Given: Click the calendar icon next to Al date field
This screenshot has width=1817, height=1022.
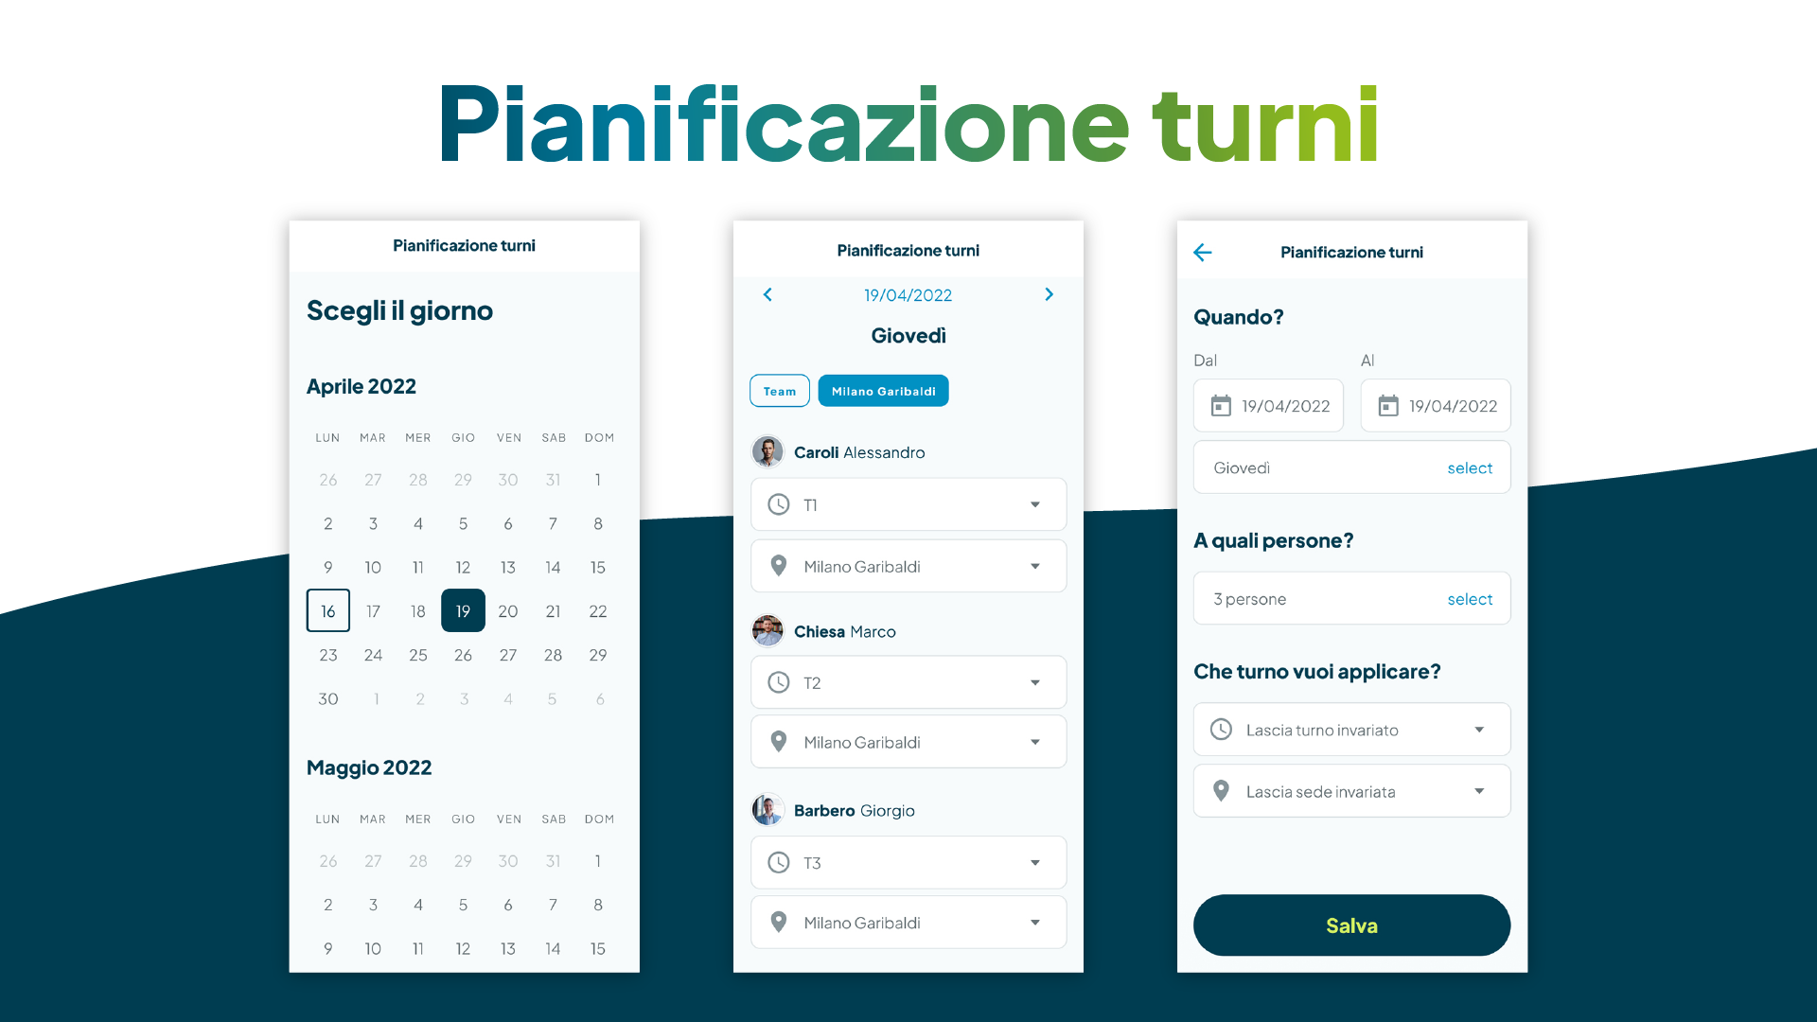Looking at the screenshot, I should pyautogui.click(x=1387, y=406).
